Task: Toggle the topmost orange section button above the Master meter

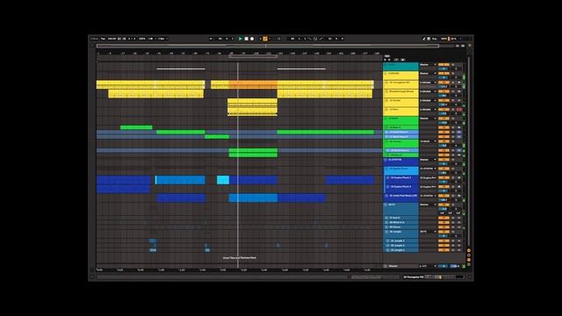Action: pos(469,250)
